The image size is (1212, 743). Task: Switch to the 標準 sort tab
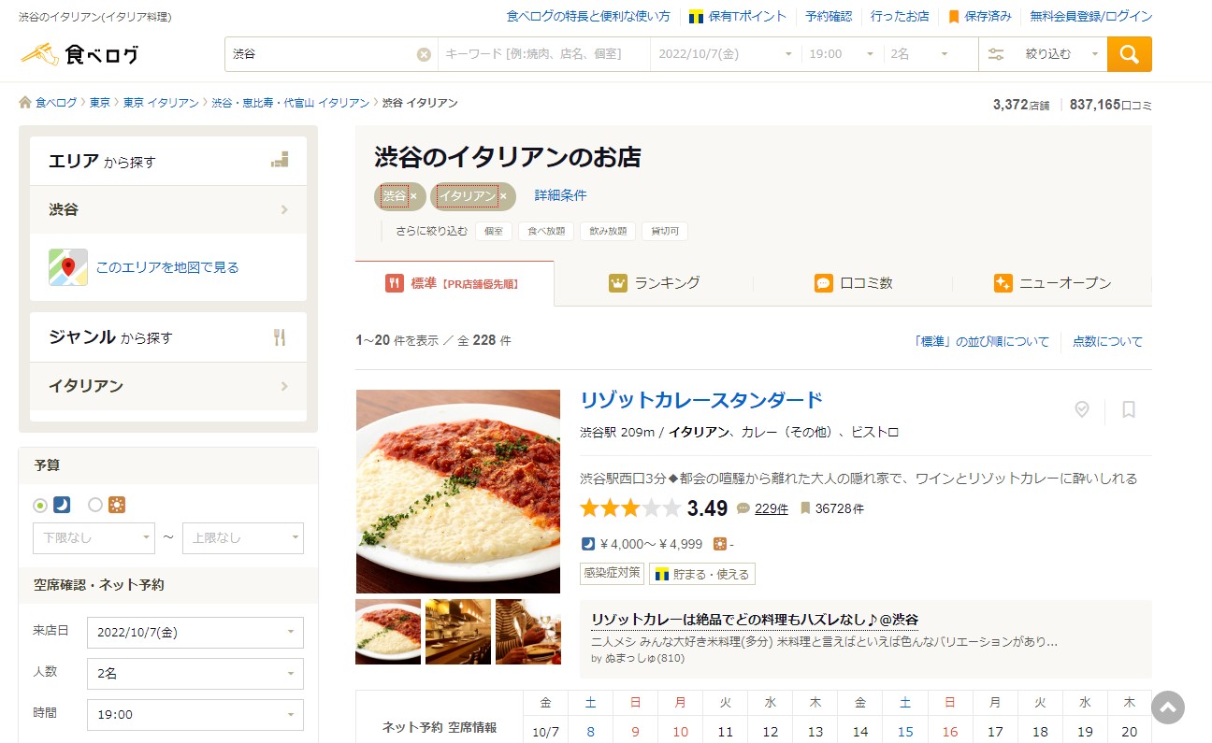pyautogui.click(x=454, y=283)
